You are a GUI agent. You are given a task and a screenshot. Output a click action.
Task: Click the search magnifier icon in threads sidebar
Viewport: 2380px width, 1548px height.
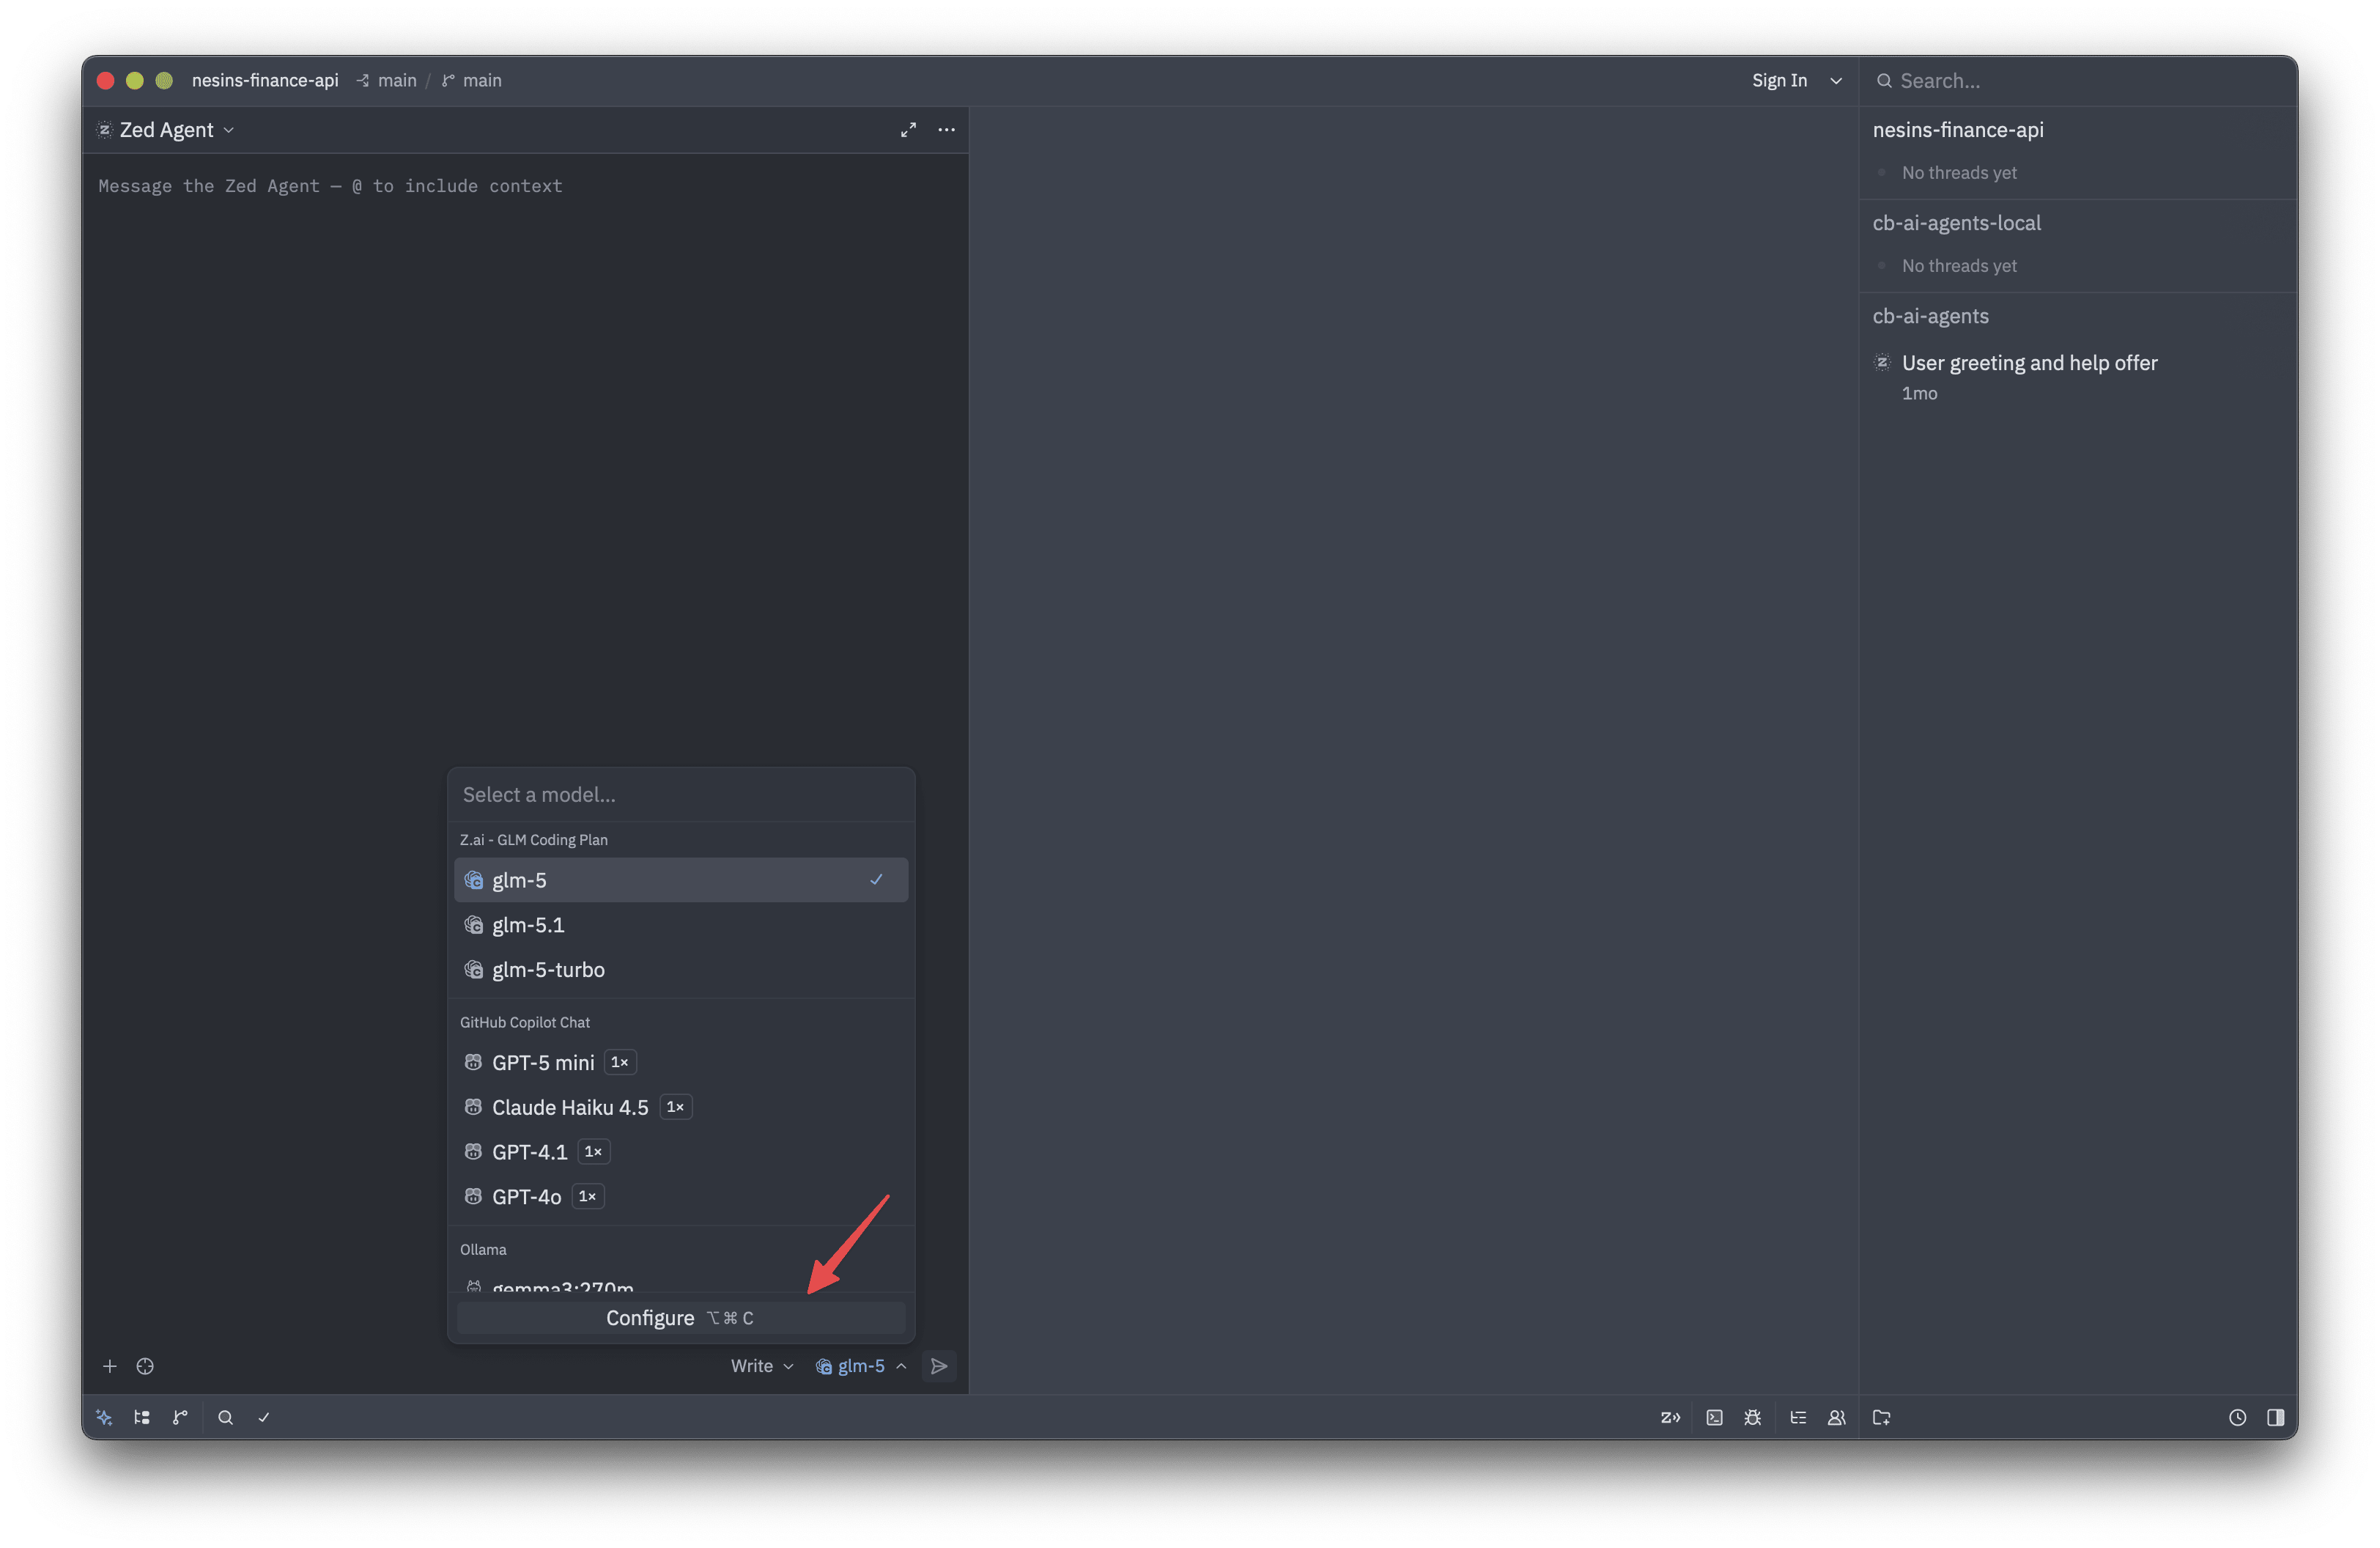pos(1884,81)
